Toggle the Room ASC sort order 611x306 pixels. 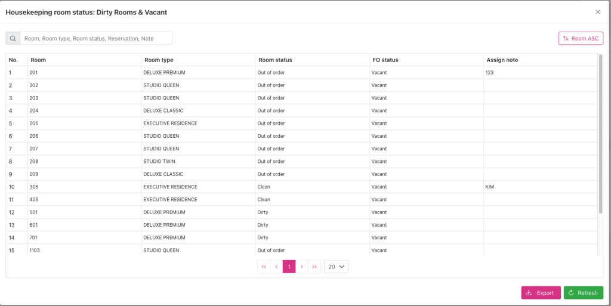pyautogui.click(x=581, y=39)
